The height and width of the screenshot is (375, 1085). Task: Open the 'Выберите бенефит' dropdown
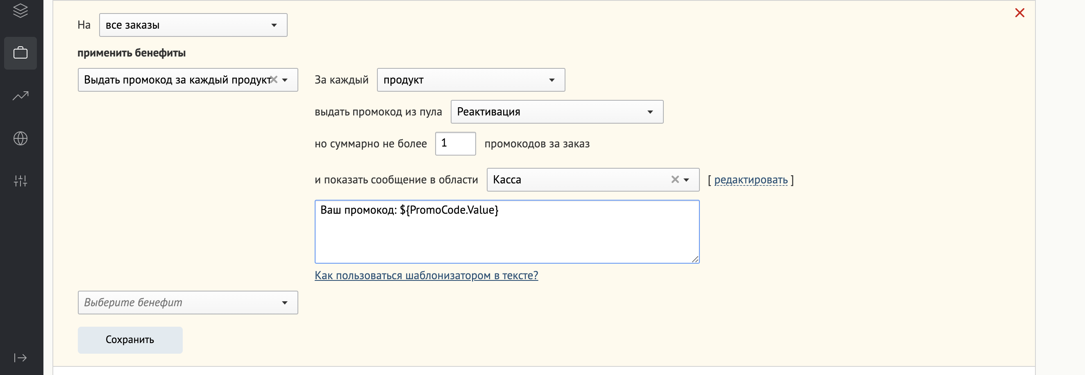188,303
